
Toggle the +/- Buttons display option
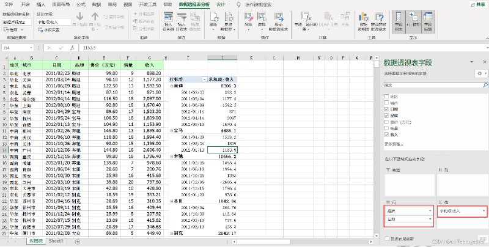(x=414, y=21)
